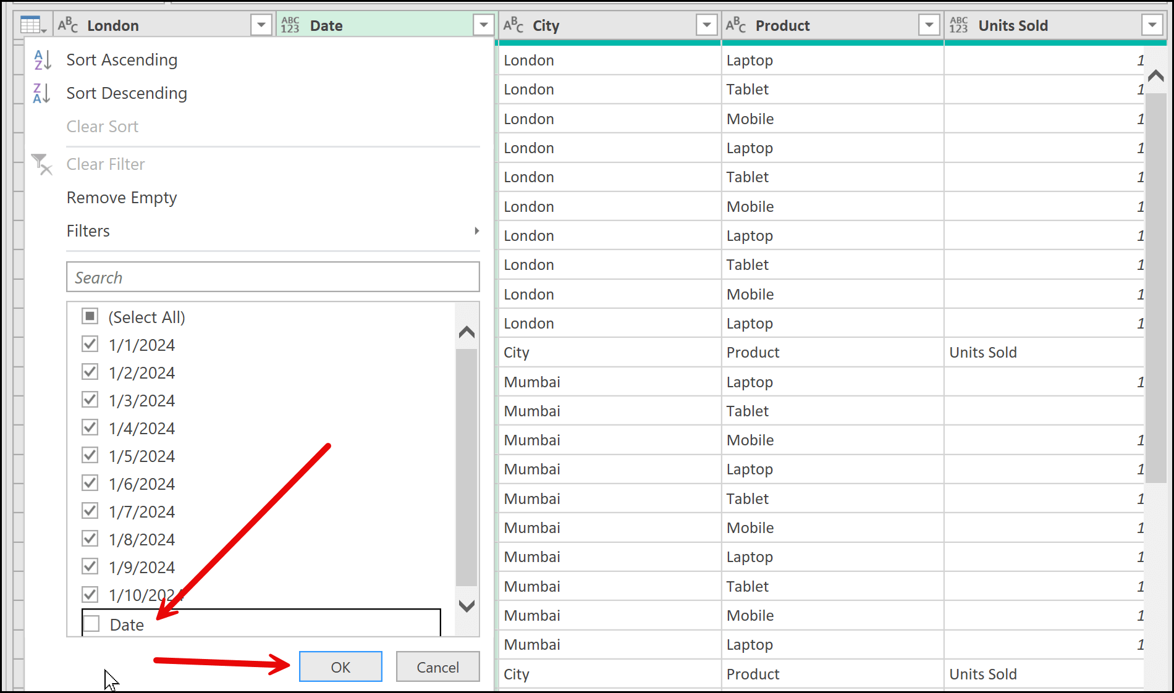The image size is (1174, 693).
Task: Click the Sort Ascending A-Z icon
Action: 42,60
